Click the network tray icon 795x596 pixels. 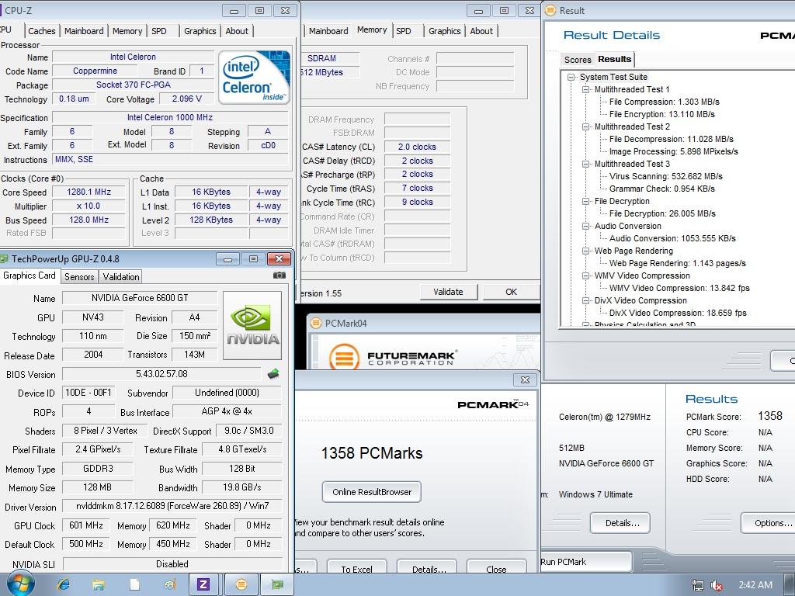(x=698, y=585)
